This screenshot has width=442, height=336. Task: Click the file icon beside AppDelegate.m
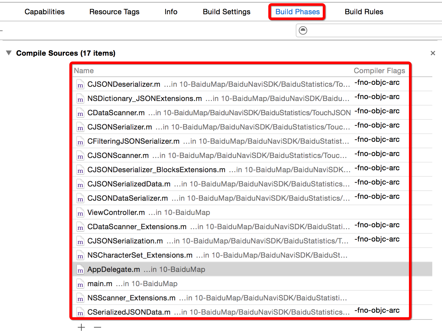point(80,270)
